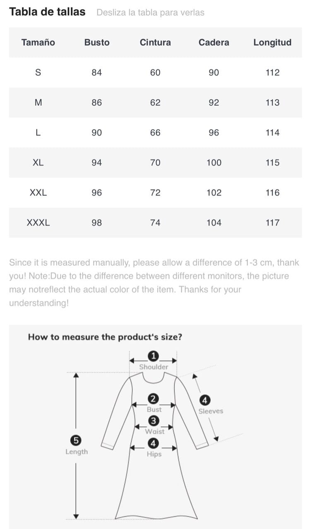311x529 pixels.
Task: Choose the S size row label
Action: click(38, 72)
